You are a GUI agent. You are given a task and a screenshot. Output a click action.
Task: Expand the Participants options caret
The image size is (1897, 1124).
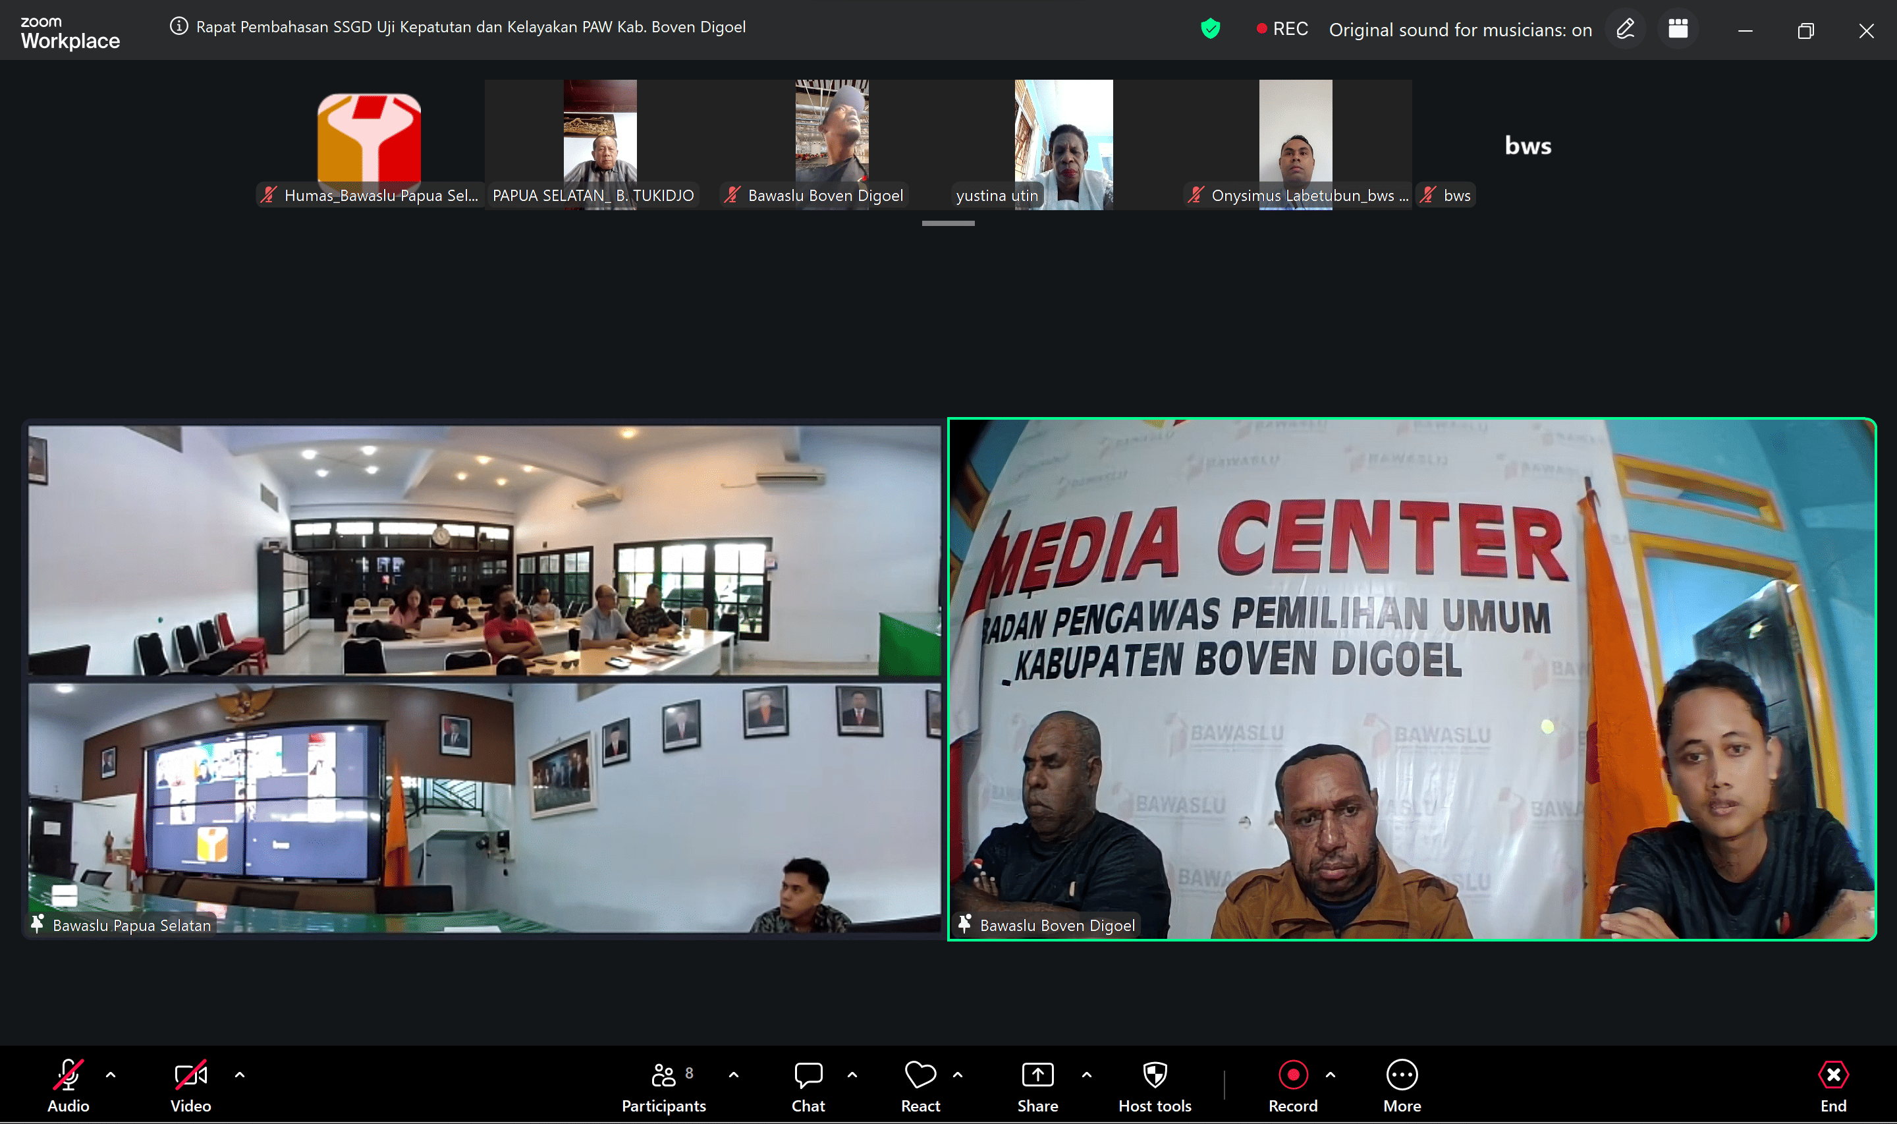tap(734, 1074)
